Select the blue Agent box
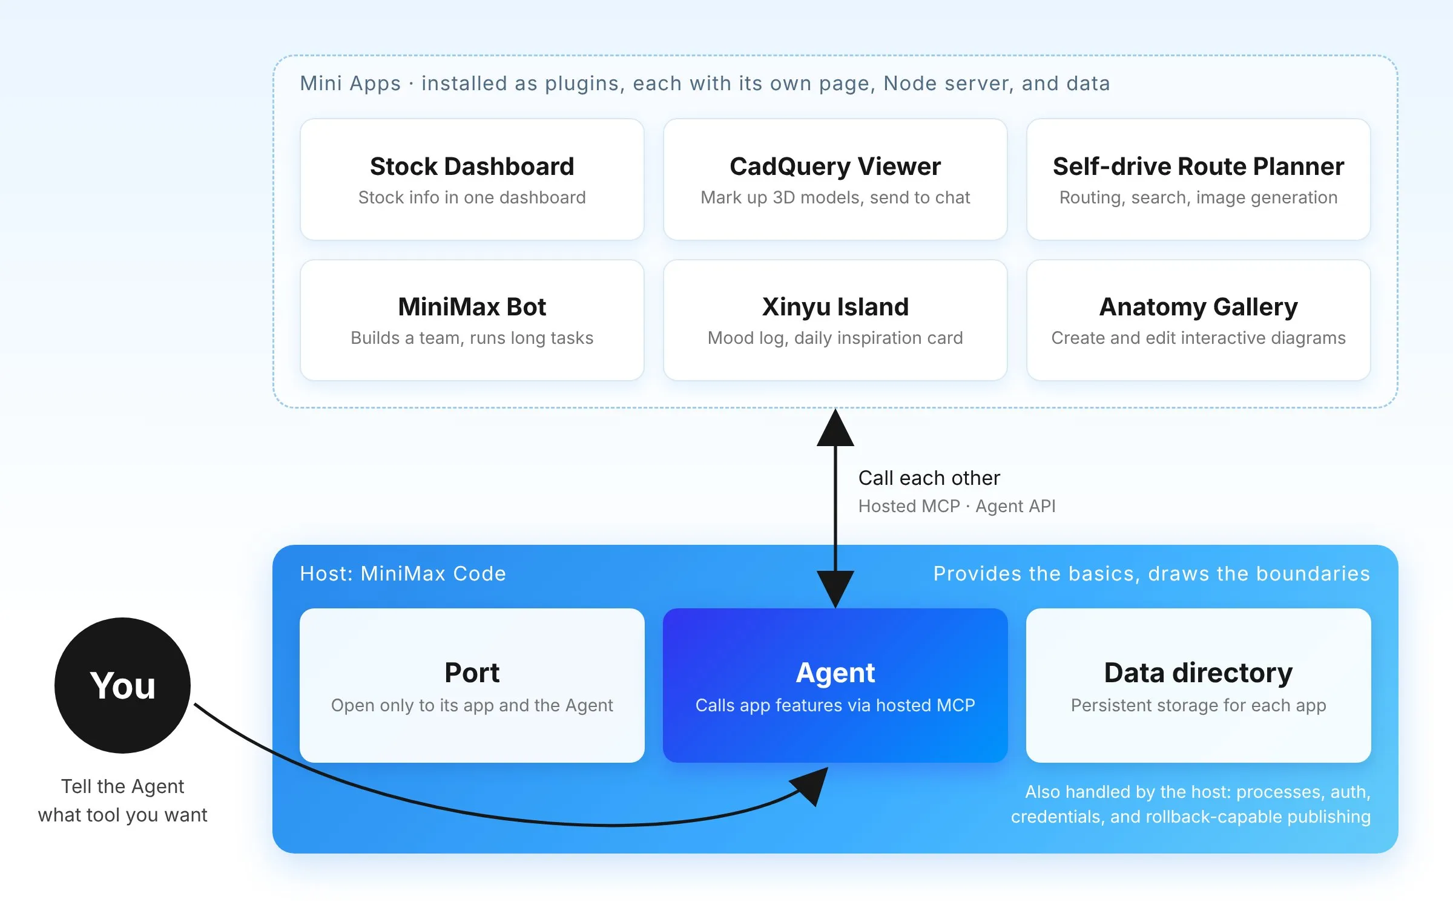The height and width of the screenshot is (908, 1453). tap(835, 685)
